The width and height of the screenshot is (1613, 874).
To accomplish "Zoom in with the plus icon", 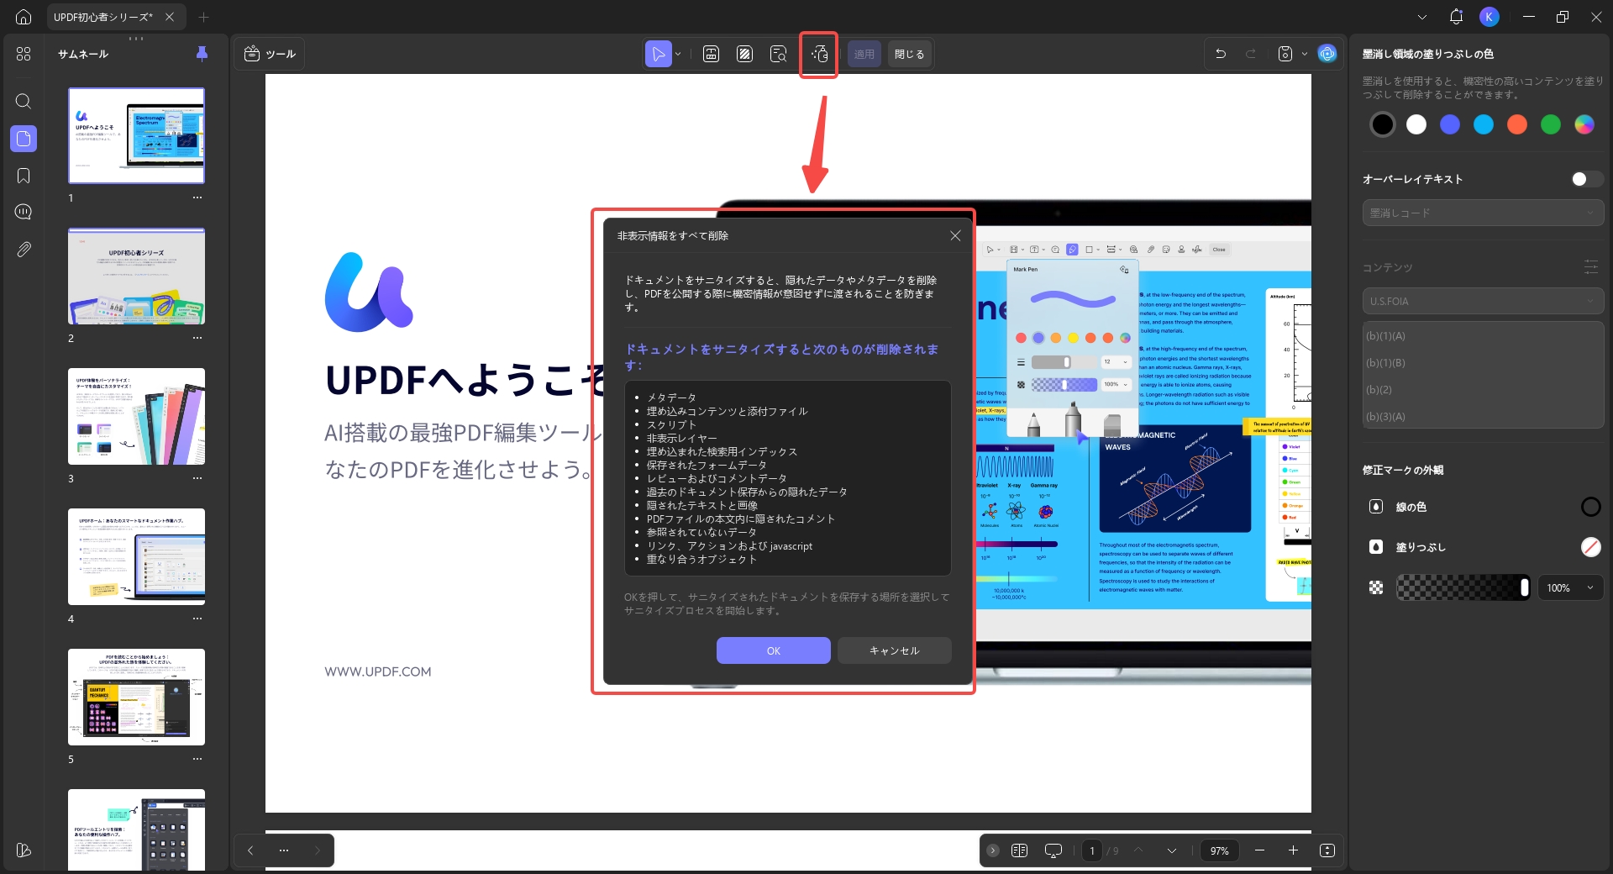I will pyautogui.click(x=1293, y=850).
